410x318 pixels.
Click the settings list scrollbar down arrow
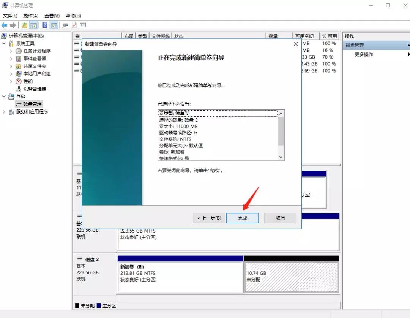coord(281,157)
